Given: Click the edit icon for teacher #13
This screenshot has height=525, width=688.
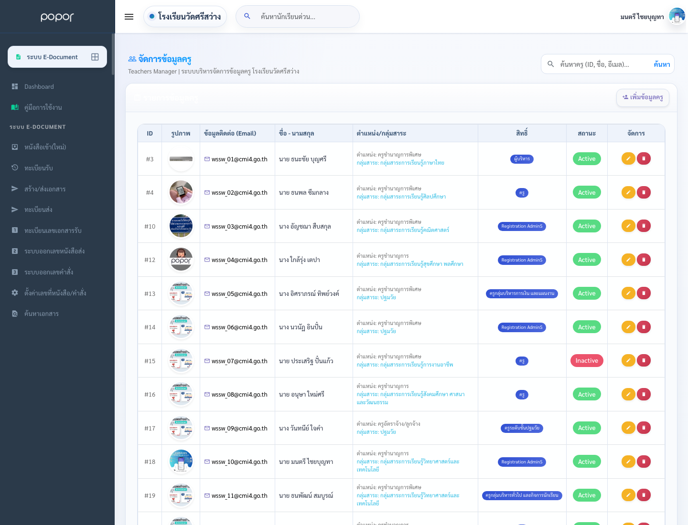Looking at the screenshot, I should 628,293.
